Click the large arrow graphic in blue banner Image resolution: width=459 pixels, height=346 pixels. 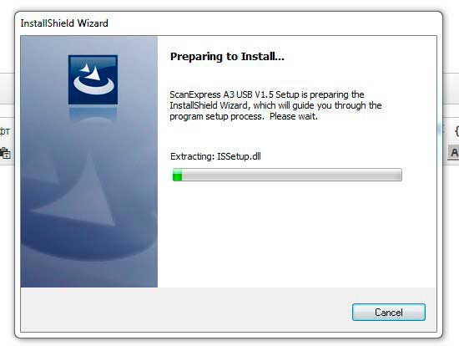point(79,194)
